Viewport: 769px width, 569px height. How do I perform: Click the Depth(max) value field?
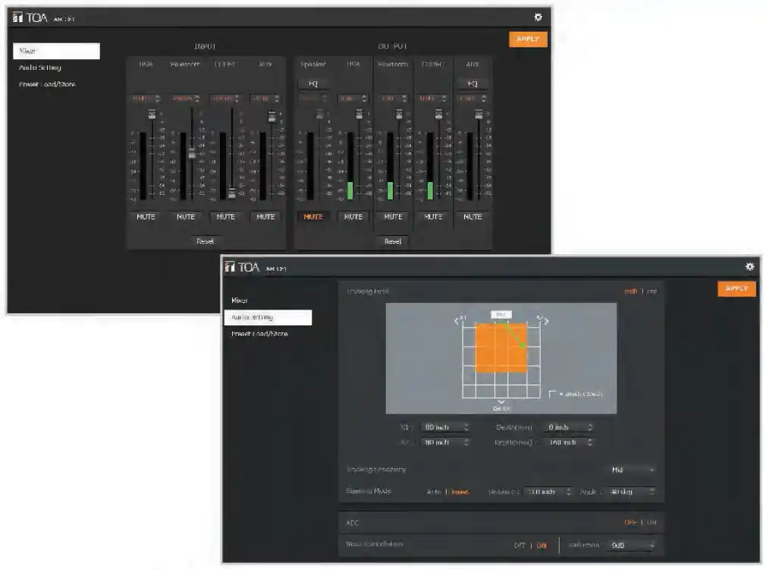[x=563, y=442]
